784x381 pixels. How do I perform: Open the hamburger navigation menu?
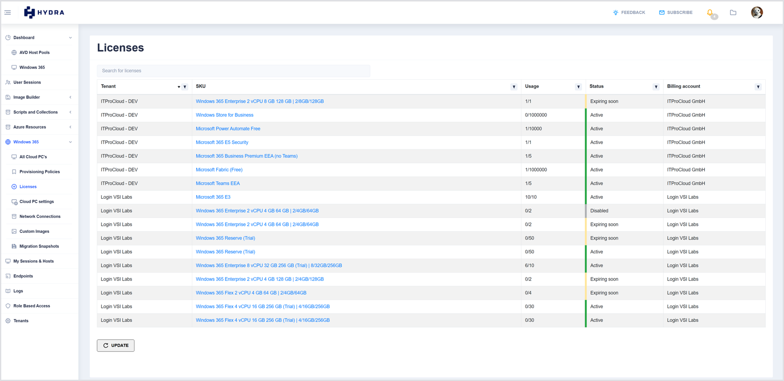8,13
